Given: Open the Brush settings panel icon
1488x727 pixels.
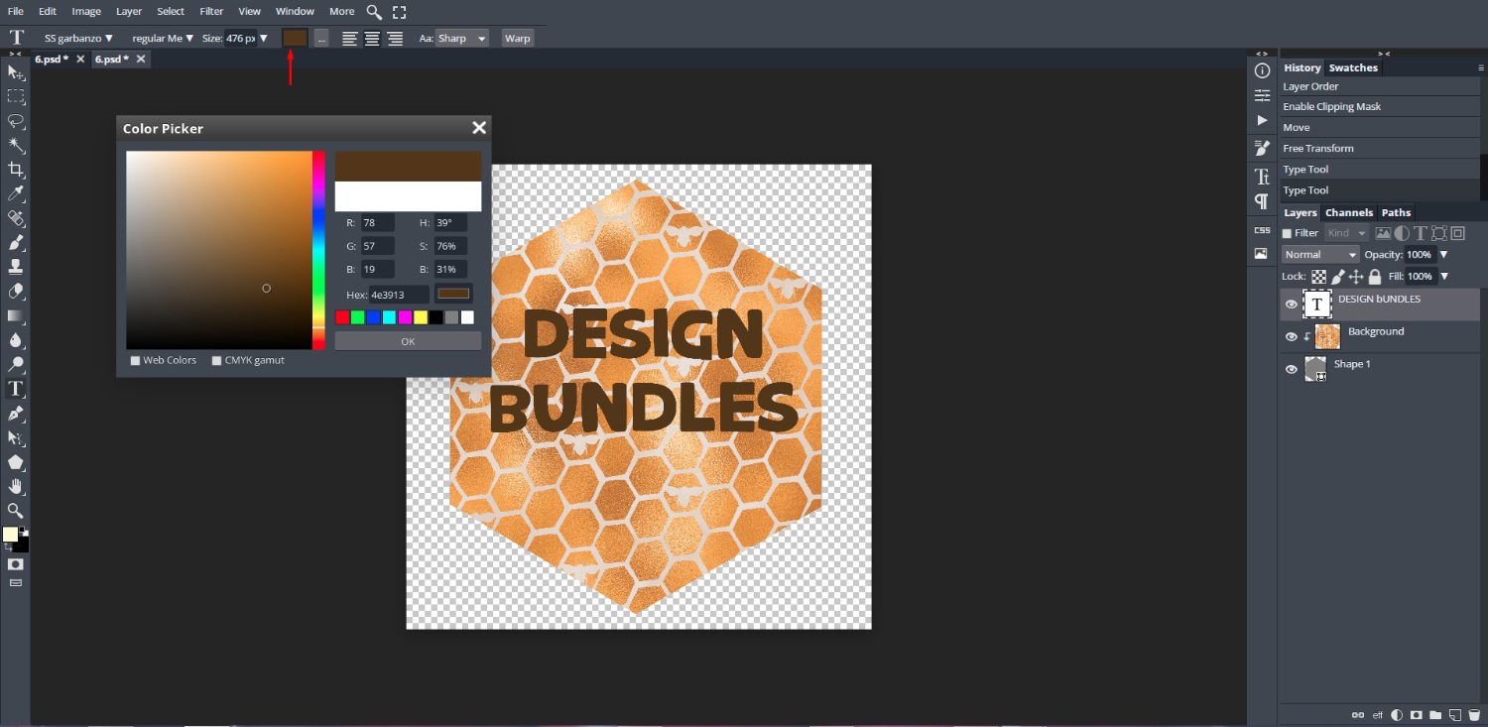Looking at the screenshot, I should 1262,148.
